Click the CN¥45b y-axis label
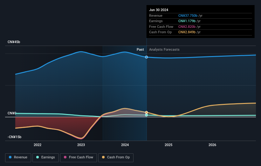 (14, 42)
